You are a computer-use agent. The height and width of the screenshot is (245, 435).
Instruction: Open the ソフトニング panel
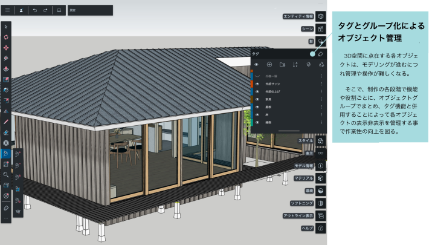point(321,203)
